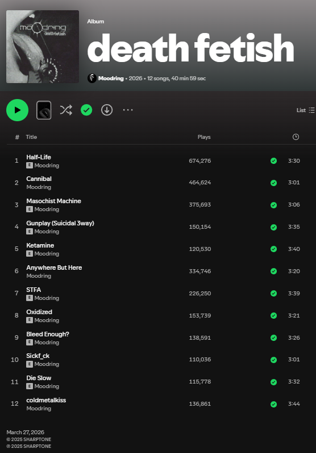Enable shuffle for the album

(66, 110)
